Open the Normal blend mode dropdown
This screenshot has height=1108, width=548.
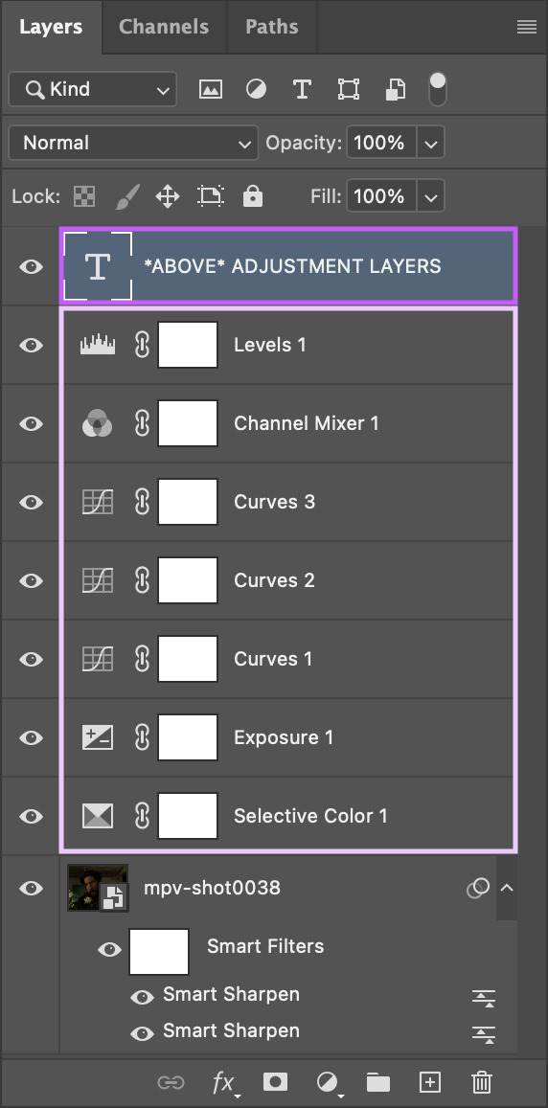point(133,143)
